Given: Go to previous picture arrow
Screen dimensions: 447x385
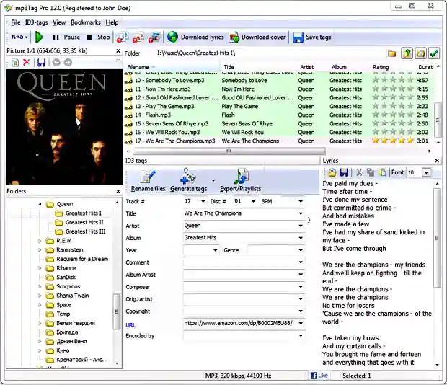Looking at the screenshot, I should [56, 63].
